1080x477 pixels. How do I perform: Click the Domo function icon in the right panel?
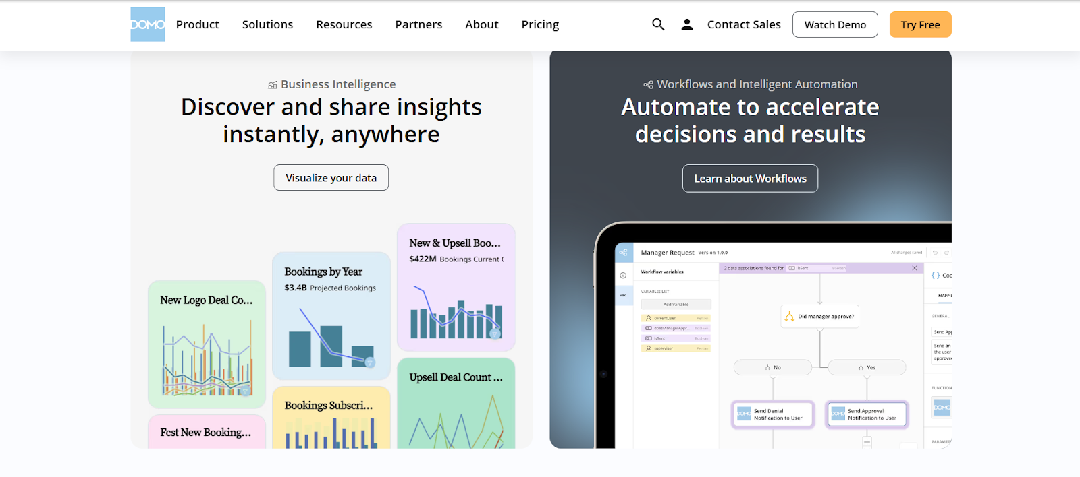pos(942,408)
